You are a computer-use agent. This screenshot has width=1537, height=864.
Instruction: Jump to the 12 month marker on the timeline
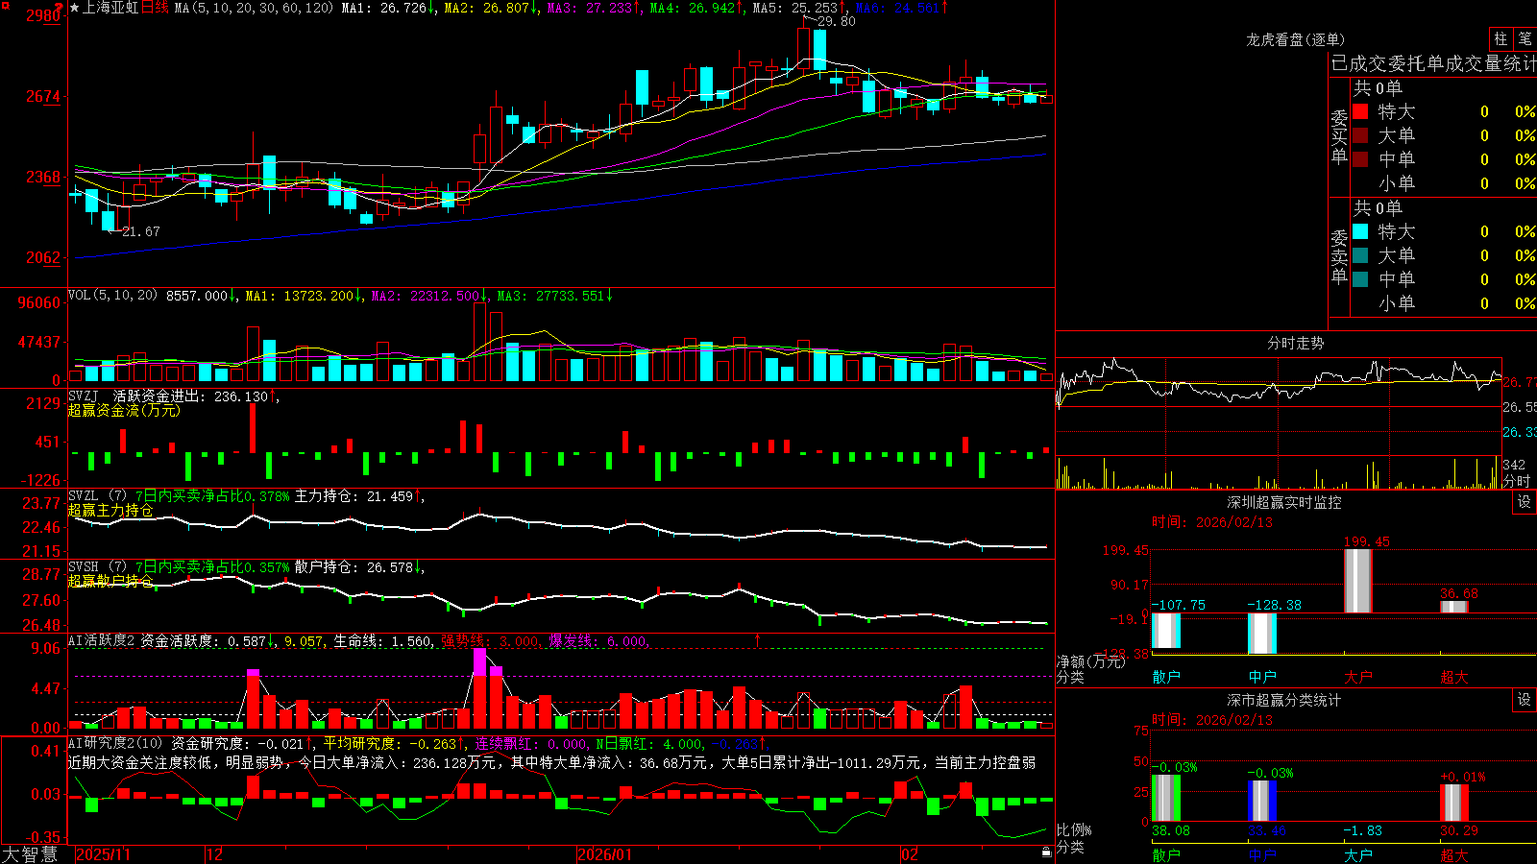(x=214, y=854)
